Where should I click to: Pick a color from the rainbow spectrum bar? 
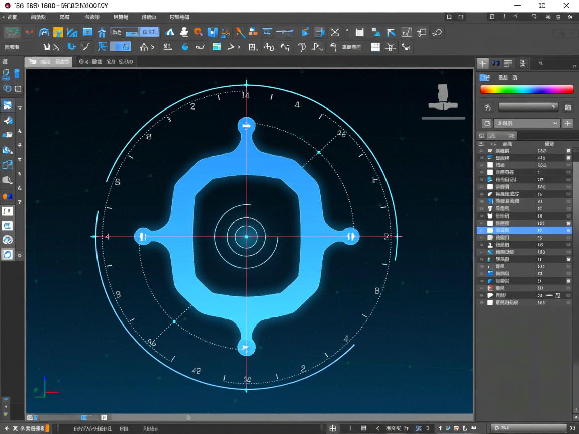coord(527,90)
